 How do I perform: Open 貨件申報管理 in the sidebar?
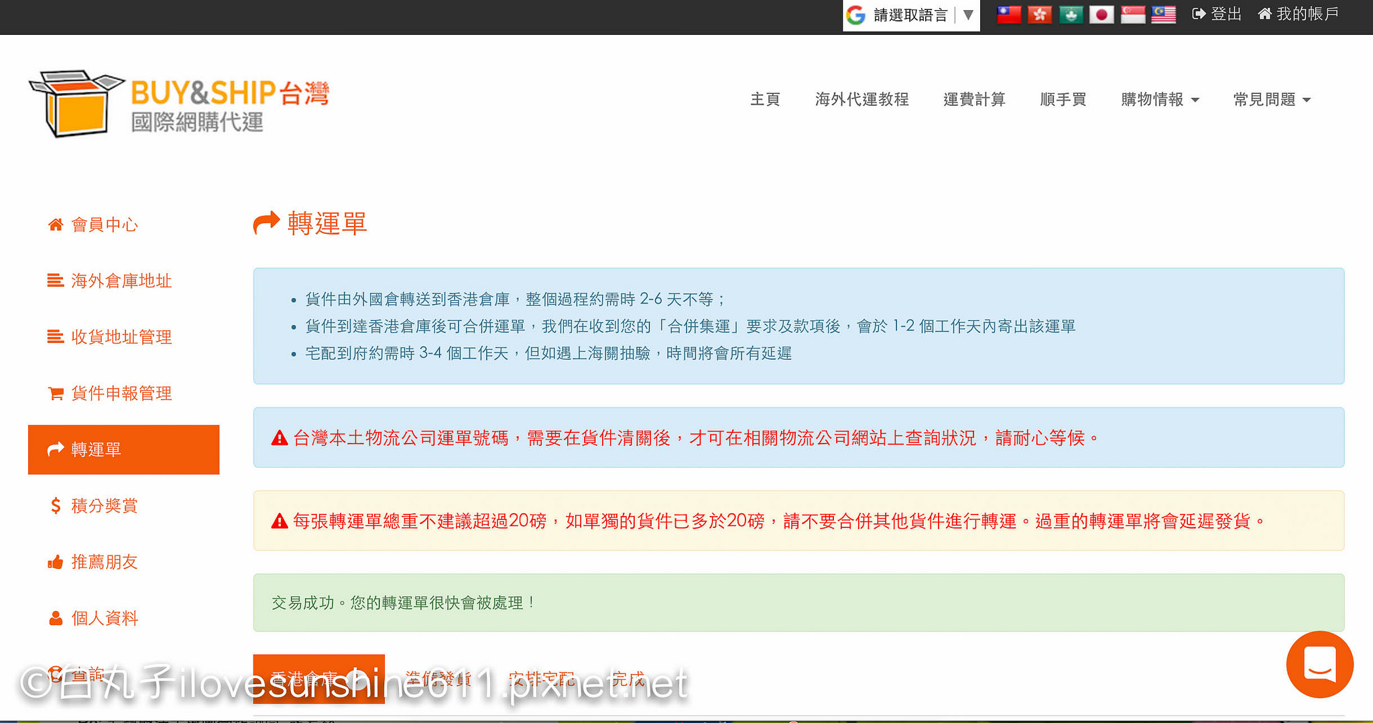click(121, 393)
